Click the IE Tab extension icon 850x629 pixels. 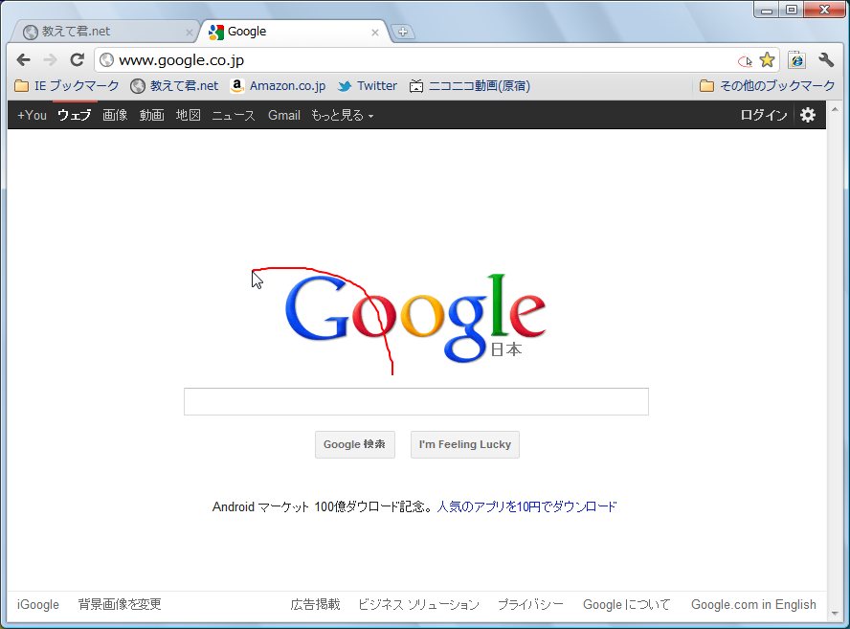pos(796,59)
